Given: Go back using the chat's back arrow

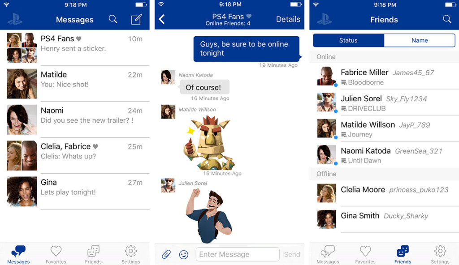Looking at the screenshot, I should [162, 19].
